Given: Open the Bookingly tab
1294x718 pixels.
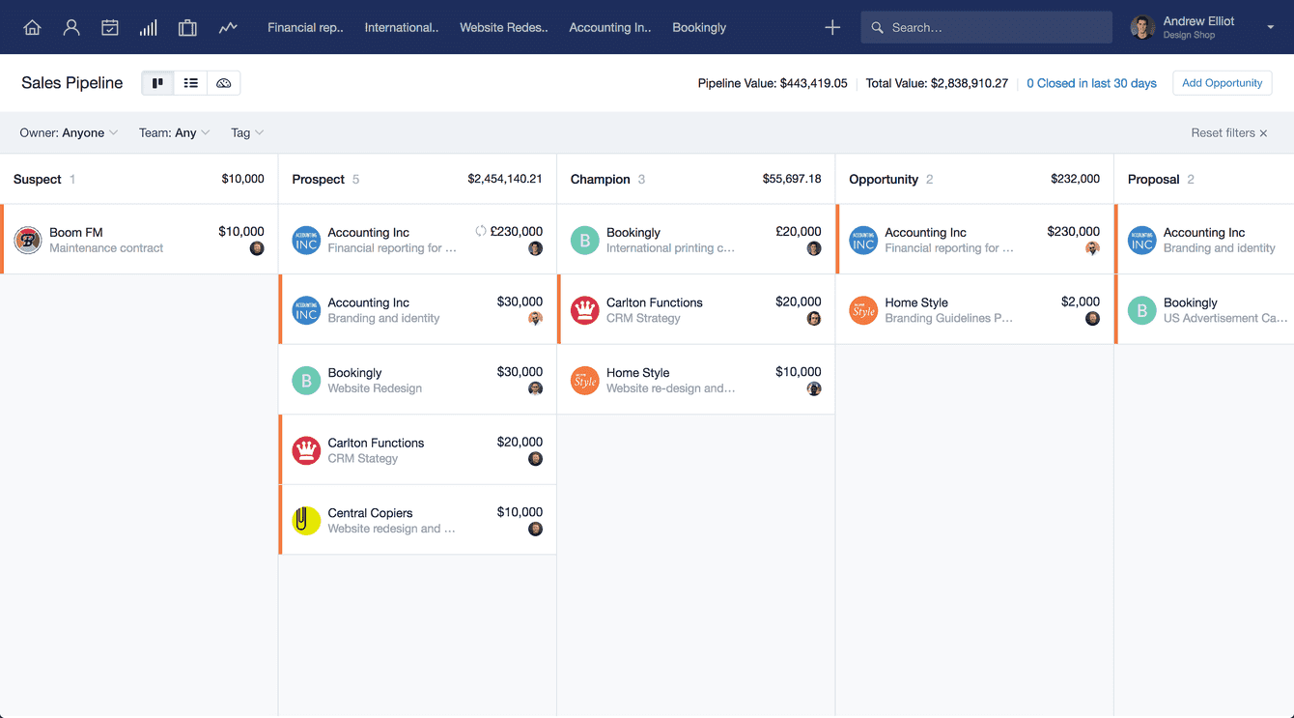Looking at the screenshot, I should click(x=699, y=27).
